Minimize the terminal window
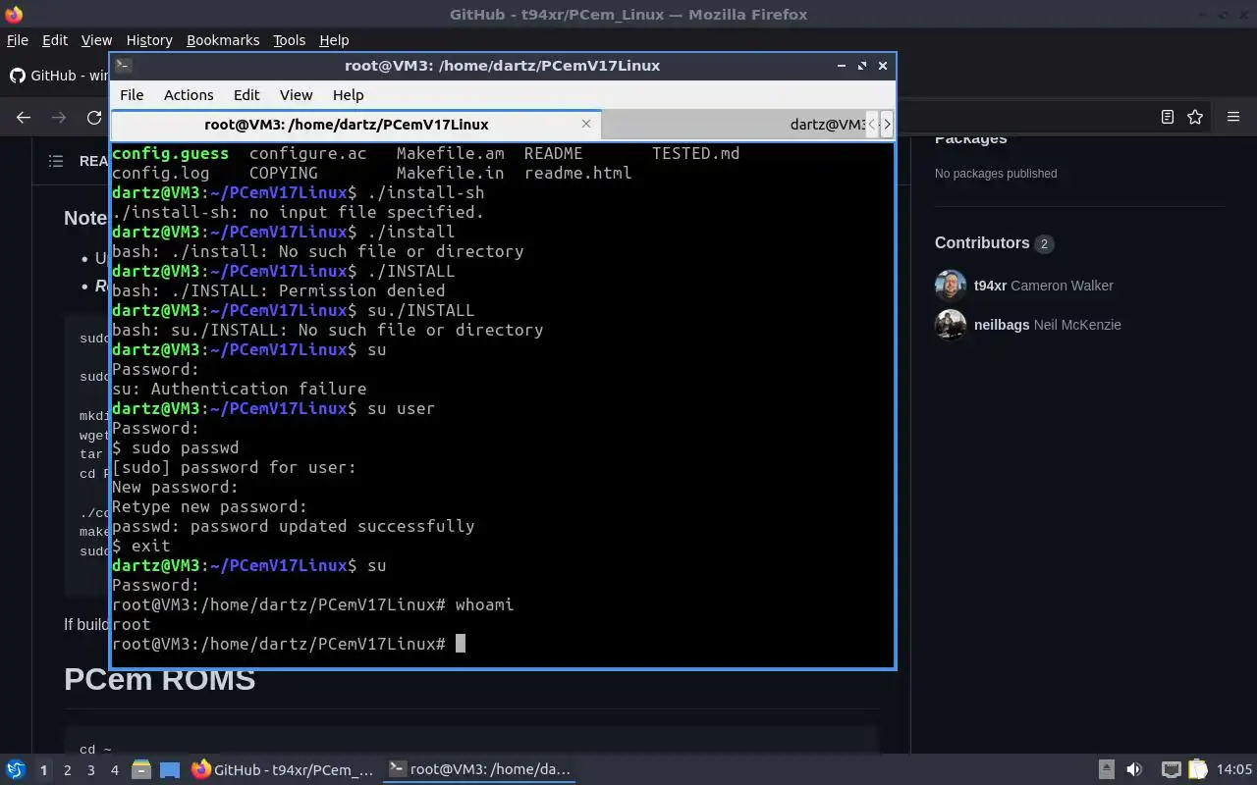 (841, 66)
